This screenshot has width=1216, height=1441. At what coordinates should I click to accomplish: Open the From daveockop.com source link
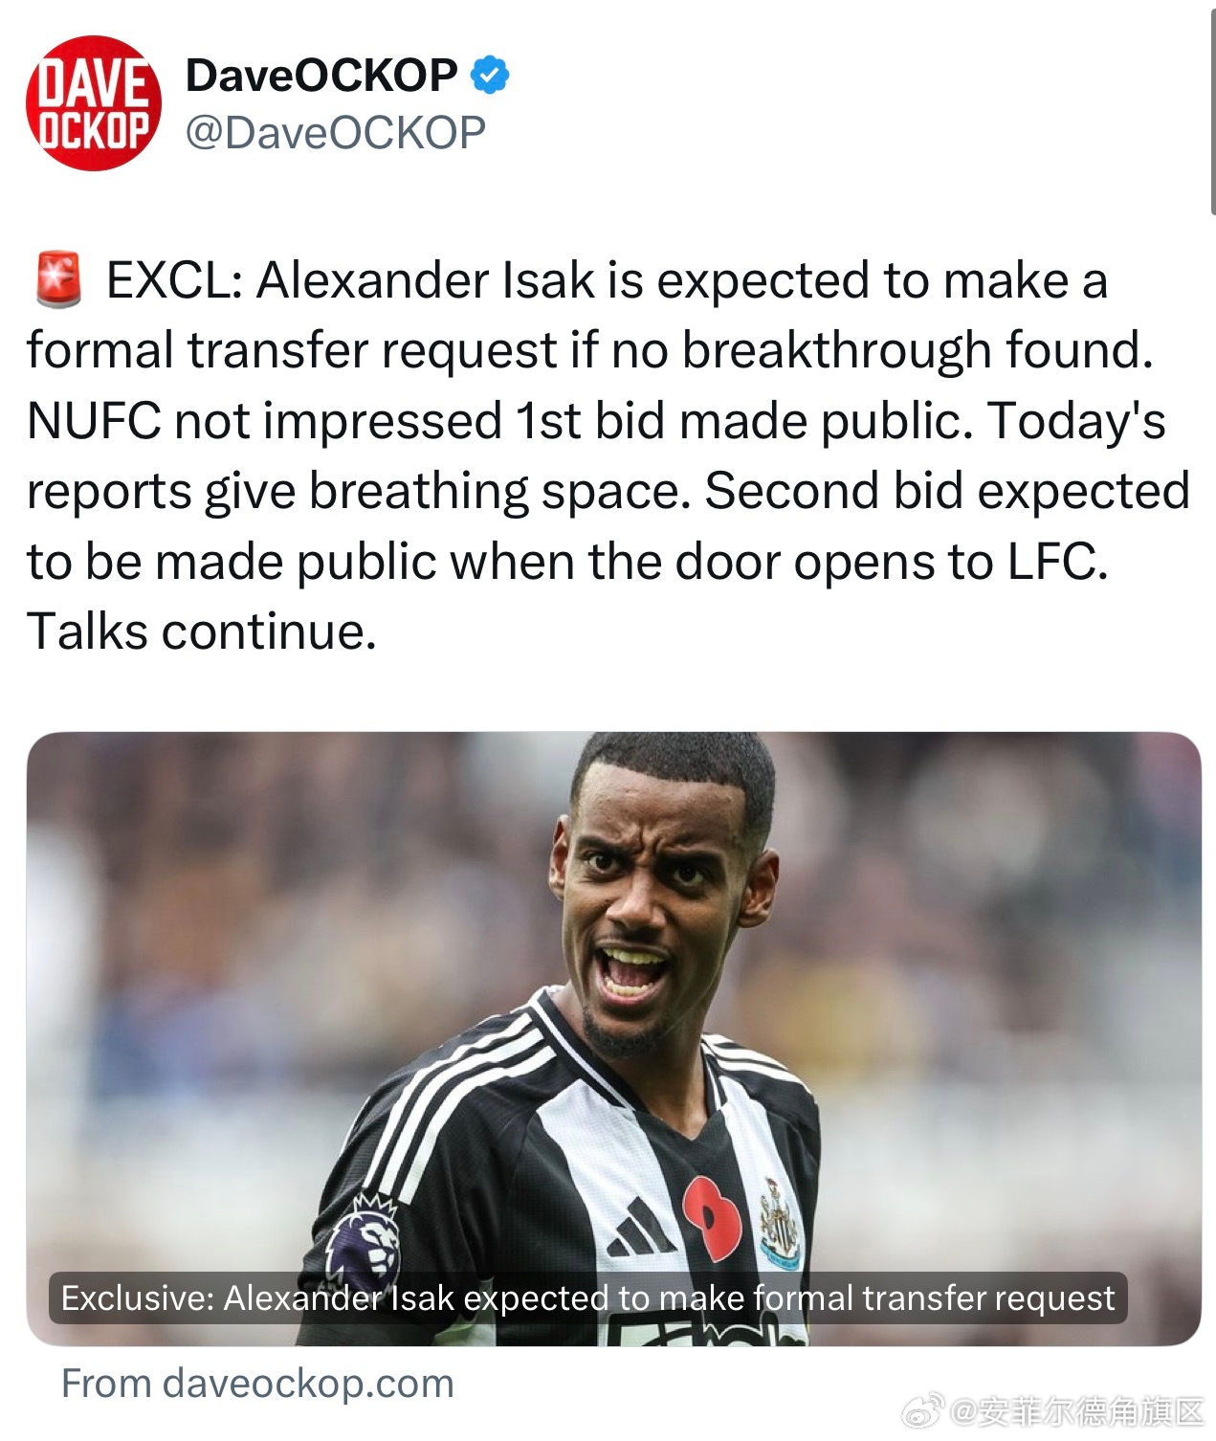pyautogui.click(x=257, y=1384)
